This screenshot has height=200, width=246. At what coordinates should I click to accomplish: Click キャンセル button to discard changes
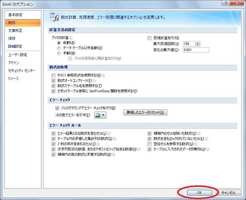pyautogui.click(x=229, y=192)
